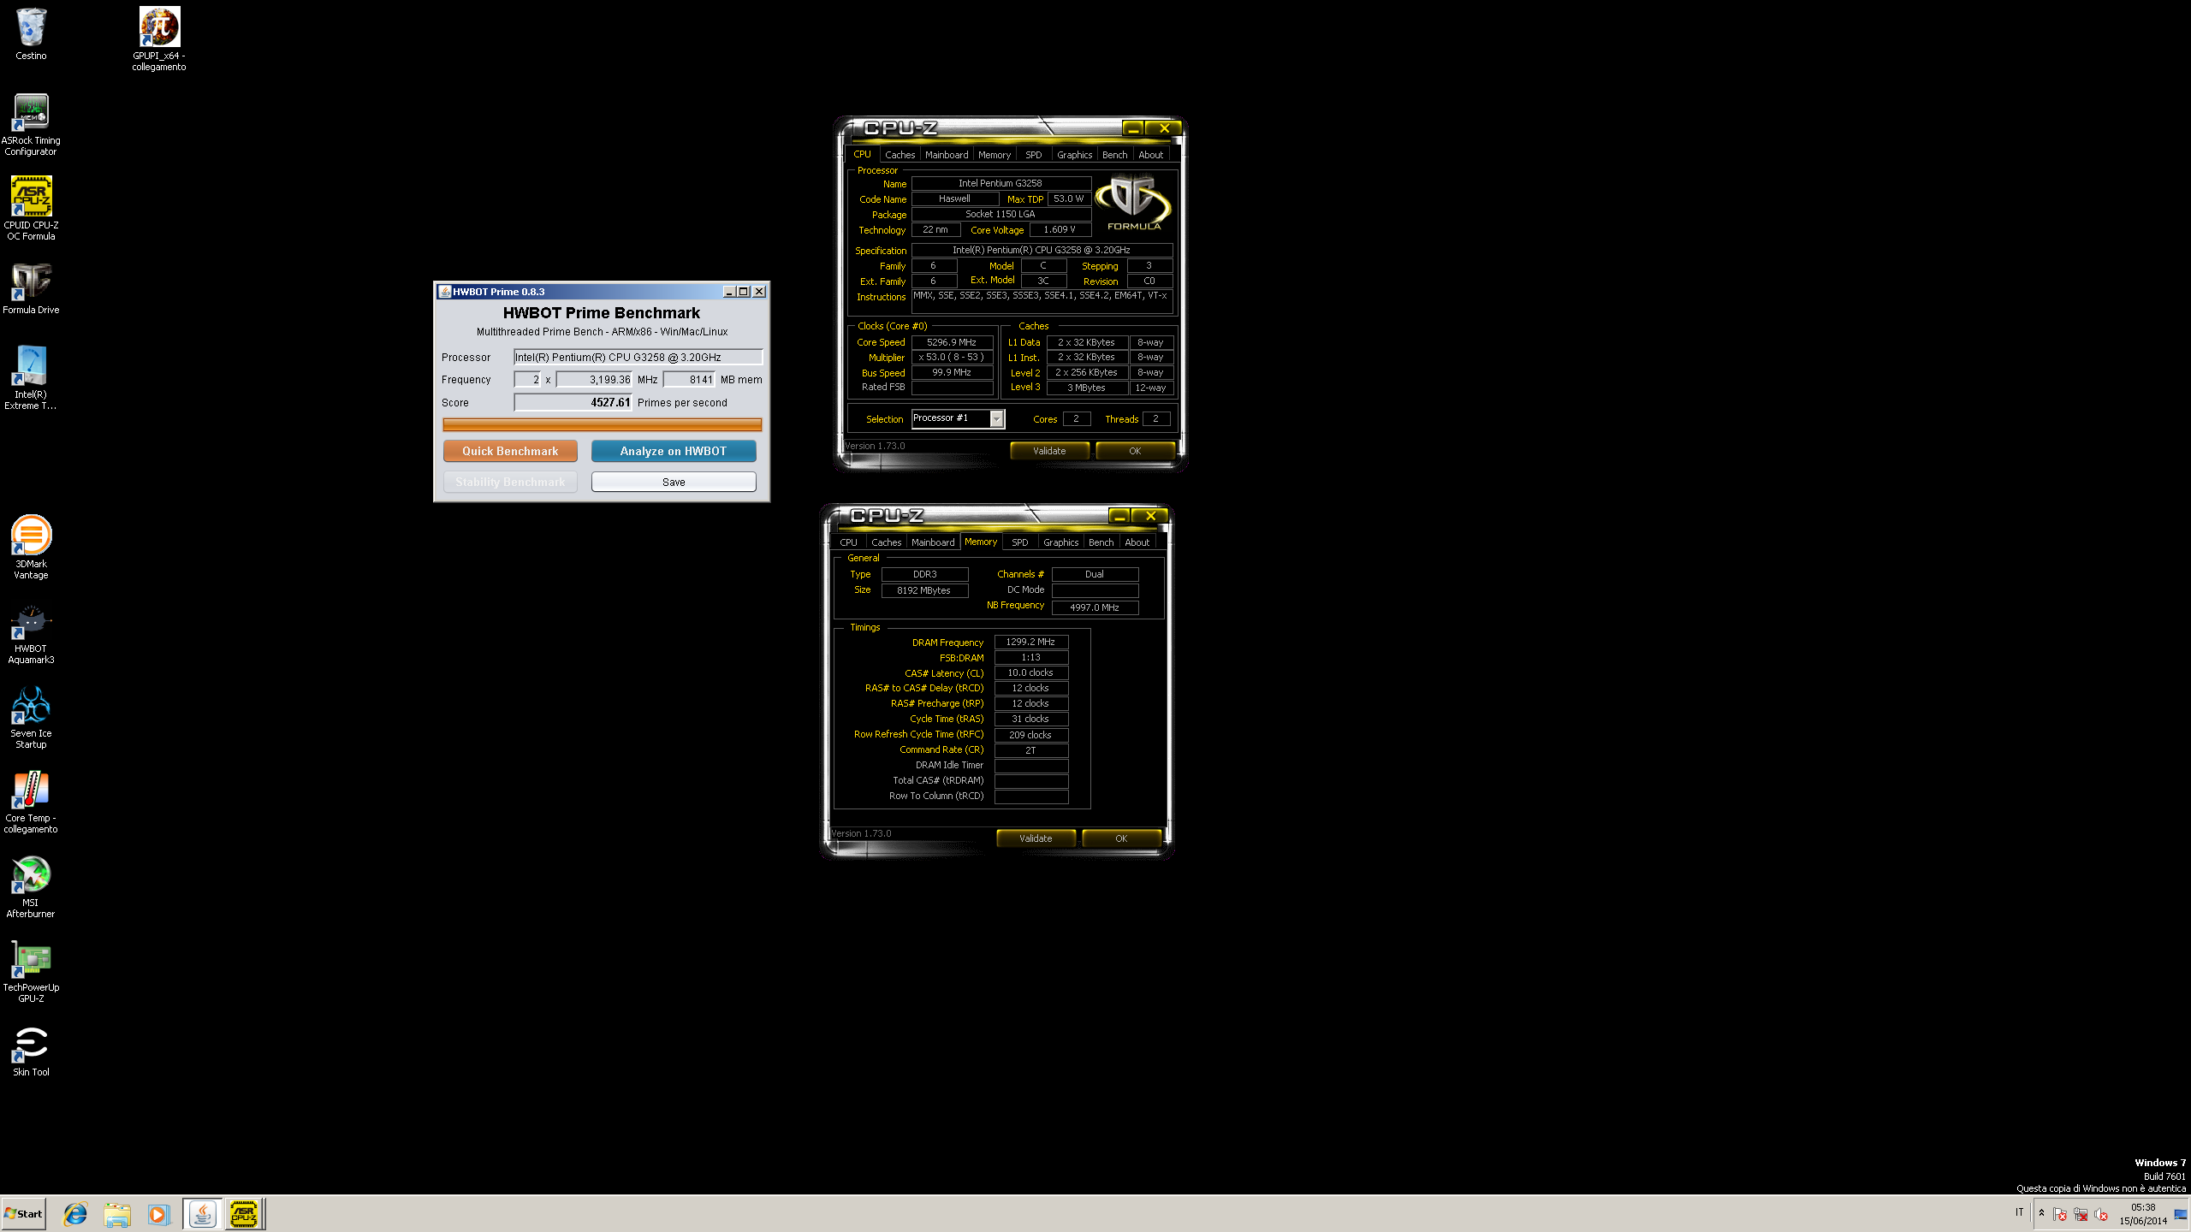Show hidden system tray icons arrow
2191x1232 pixels.
[2041, 1213]
